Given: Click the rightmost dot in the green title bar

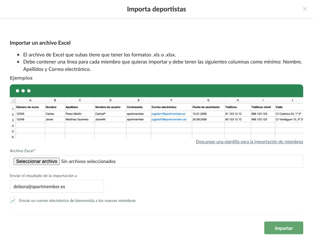Looking at the screenshot, I should click(29, 91).
